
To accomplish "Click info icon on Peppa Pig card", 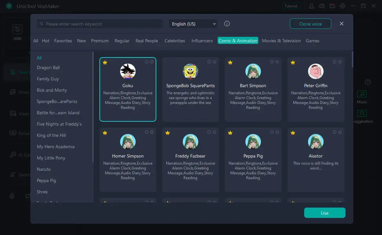I will pyautogui.click(x=272, y=132).
